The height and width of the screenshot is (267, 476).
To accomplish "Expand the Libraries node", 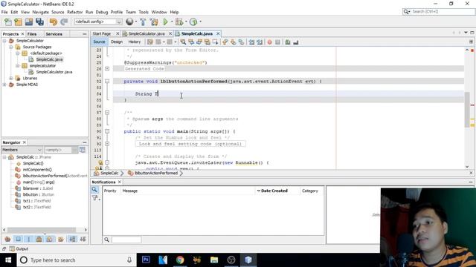I will [11, 78].
